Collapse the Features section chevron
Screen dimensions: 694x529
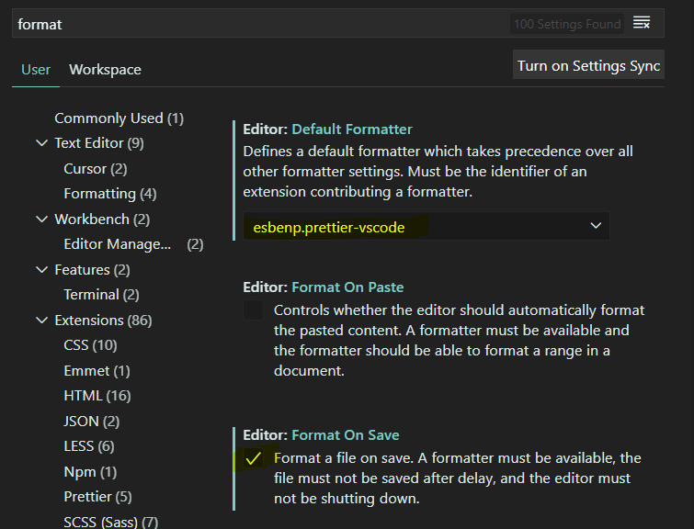click(41, 270)
